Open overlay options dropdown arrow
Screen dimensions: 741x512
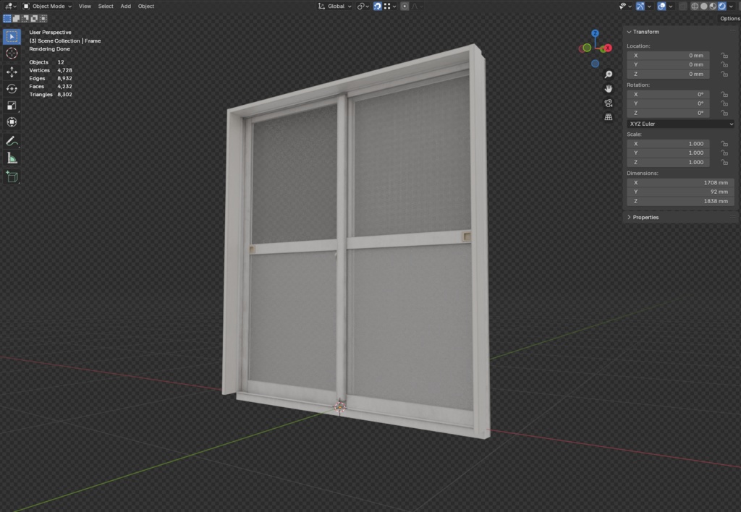[671, 6]
